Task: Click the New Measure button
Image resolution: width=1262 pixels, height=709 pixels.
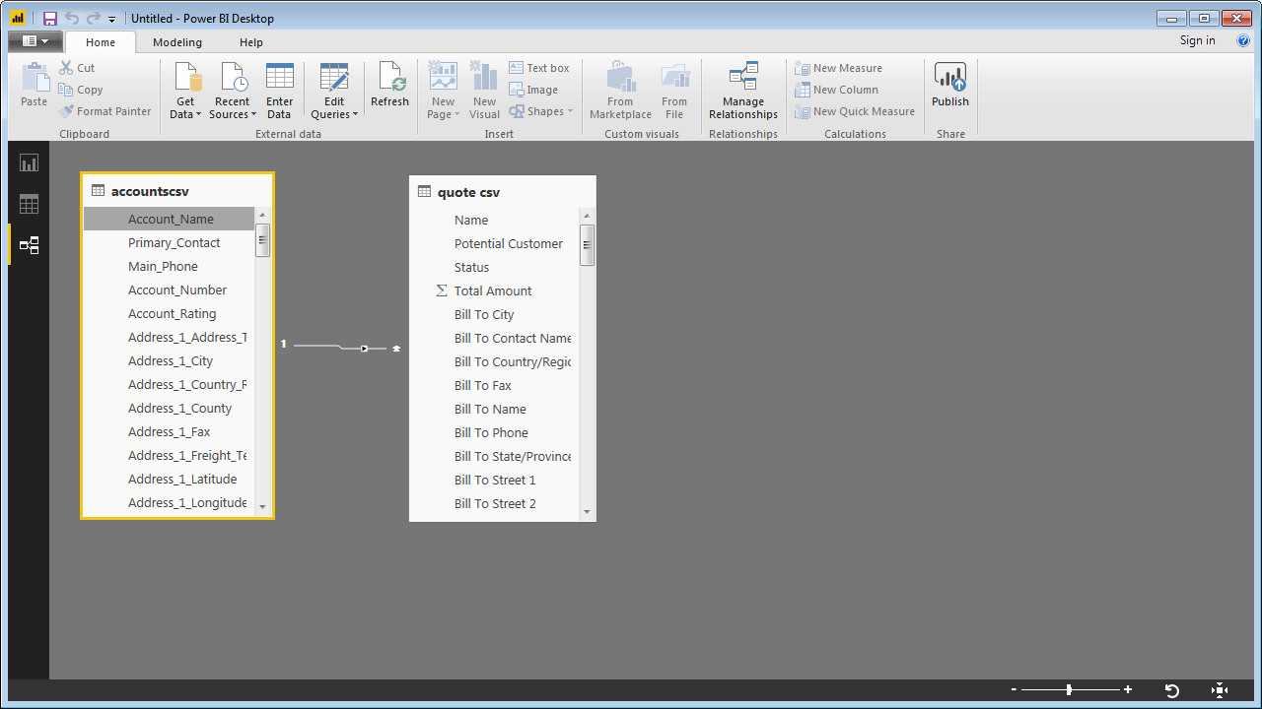Action: (839, 68)
